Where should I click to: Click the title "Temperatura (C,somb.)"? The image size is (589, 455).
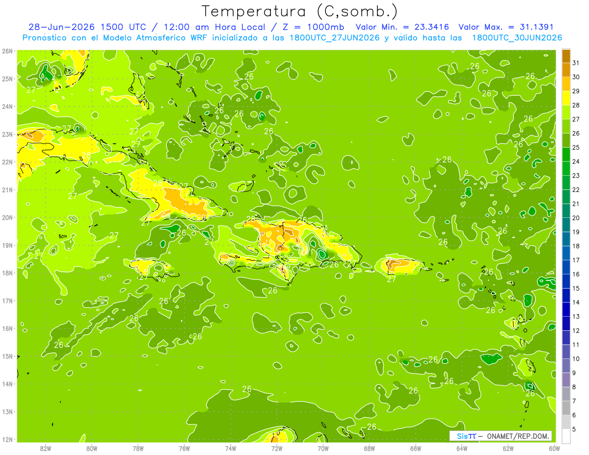coord(300,12)
